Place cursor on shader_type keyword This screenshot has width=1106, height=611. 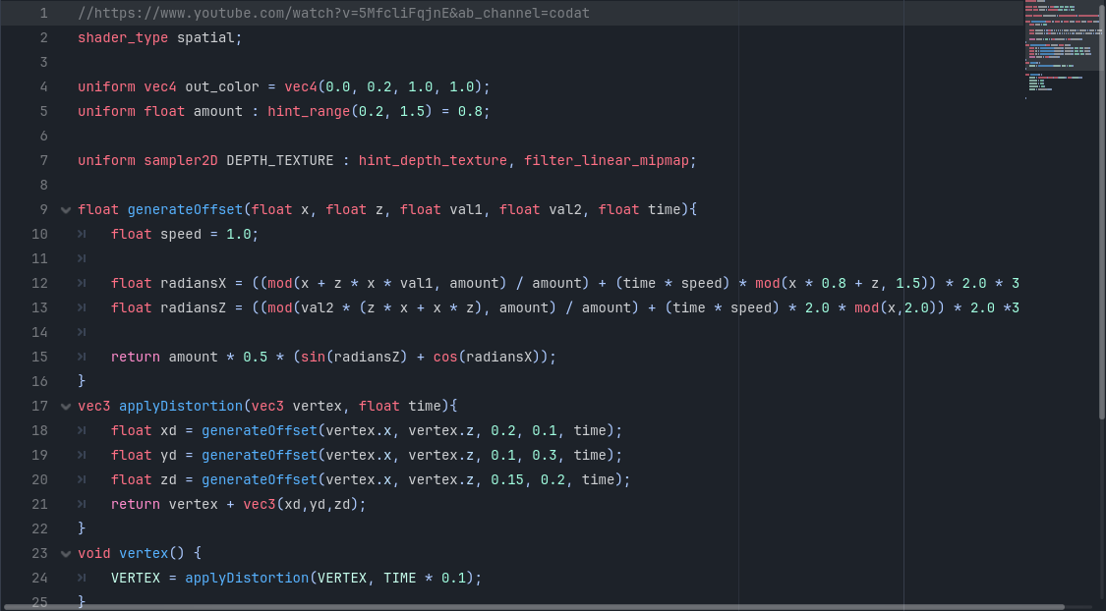click(123, 37)
